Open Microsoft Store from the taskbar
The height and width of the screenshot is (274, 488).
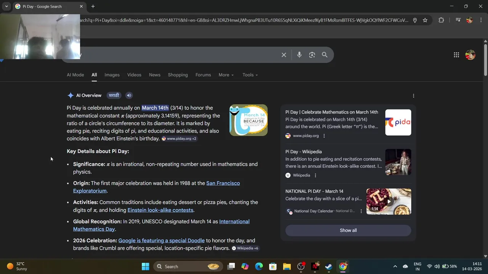273,266
